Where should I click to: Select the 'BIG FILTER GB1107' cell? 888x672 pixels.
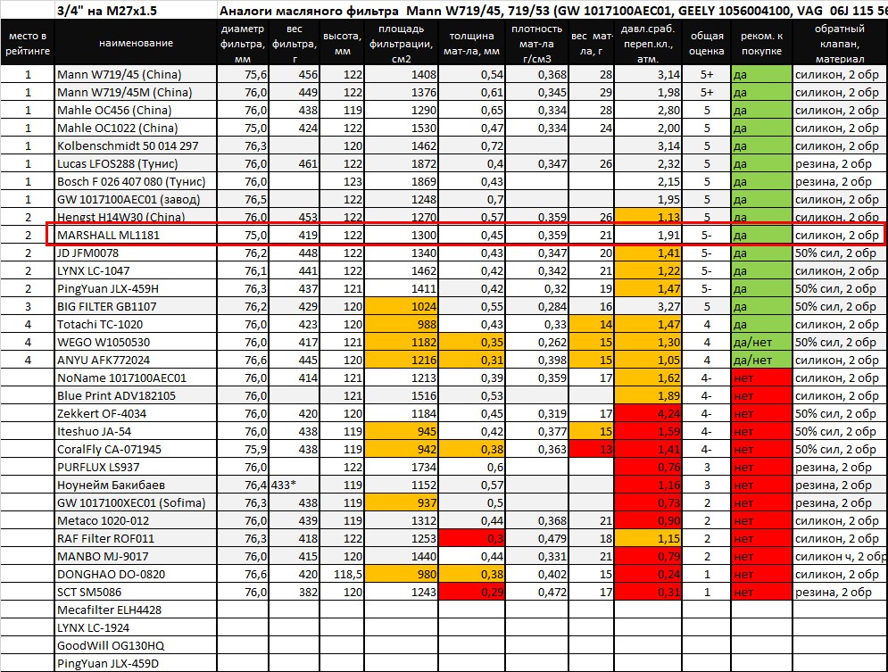tap(136, 306)
